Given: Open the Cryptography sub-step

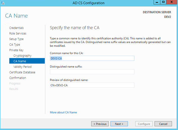Looking at the screenshot, I should [x=22, y=56].
